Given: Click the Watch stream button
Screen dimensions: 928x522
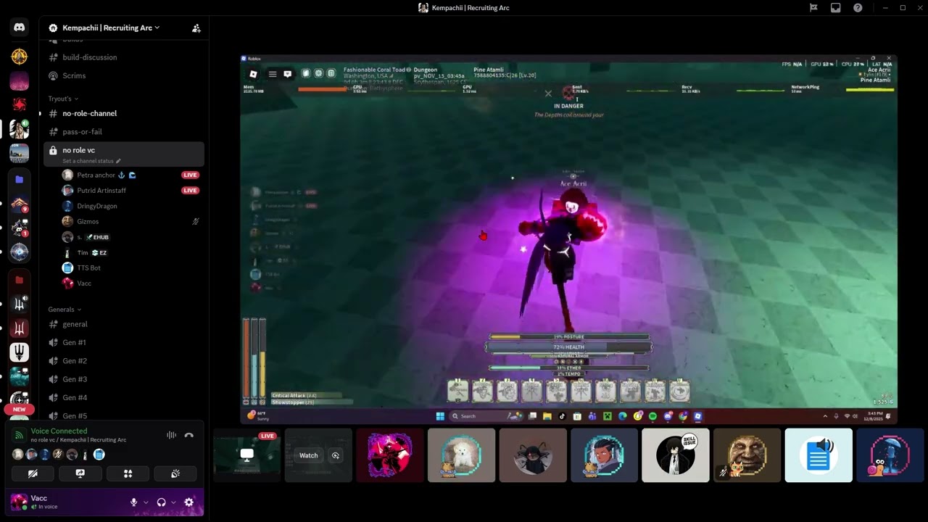Looking at the screenshot, I should click(309, 455).
